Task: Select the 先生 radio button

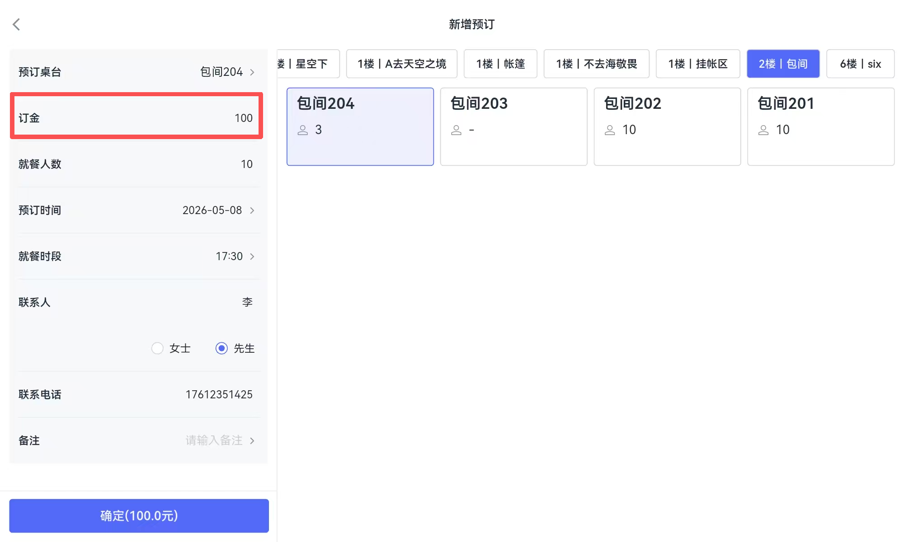Action: pos(221,348)
